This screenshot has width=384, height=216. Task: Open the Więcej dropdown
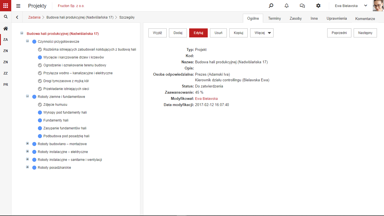262,33
